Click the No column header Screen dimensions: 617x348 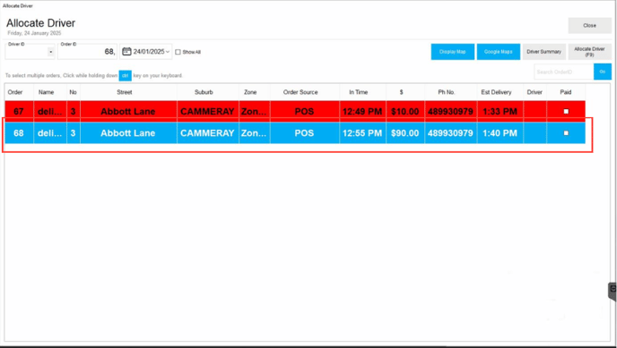pyautogui.click(x=73, y=92)
